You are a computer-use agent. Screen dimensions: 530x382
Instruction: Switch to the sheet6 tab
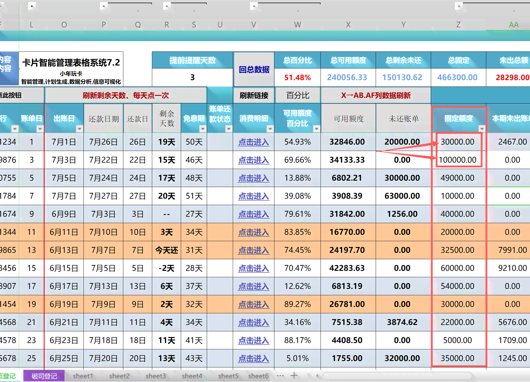[x=258, y=376]
